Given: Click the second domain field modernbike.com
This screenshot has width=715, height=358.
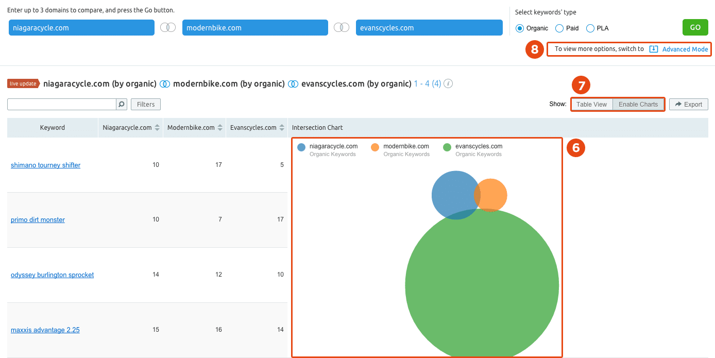Looking at the screenshot, I should (255, 28).
